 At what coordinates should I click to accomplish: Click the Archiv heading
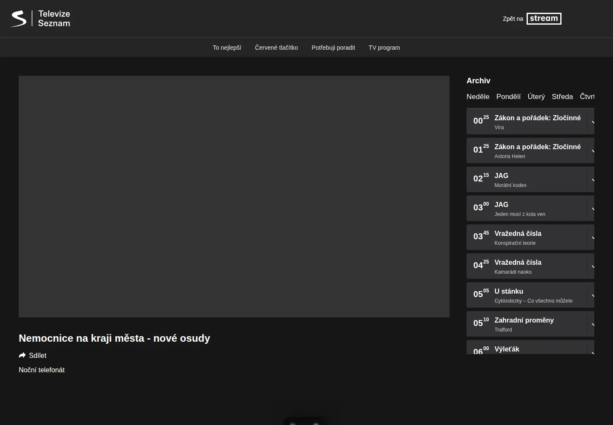tap(478, 81)
